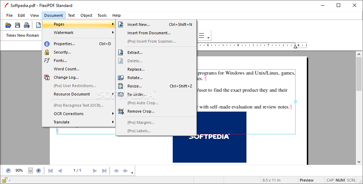
Task: Click the Insert New page icon
Action: [121, 24]
